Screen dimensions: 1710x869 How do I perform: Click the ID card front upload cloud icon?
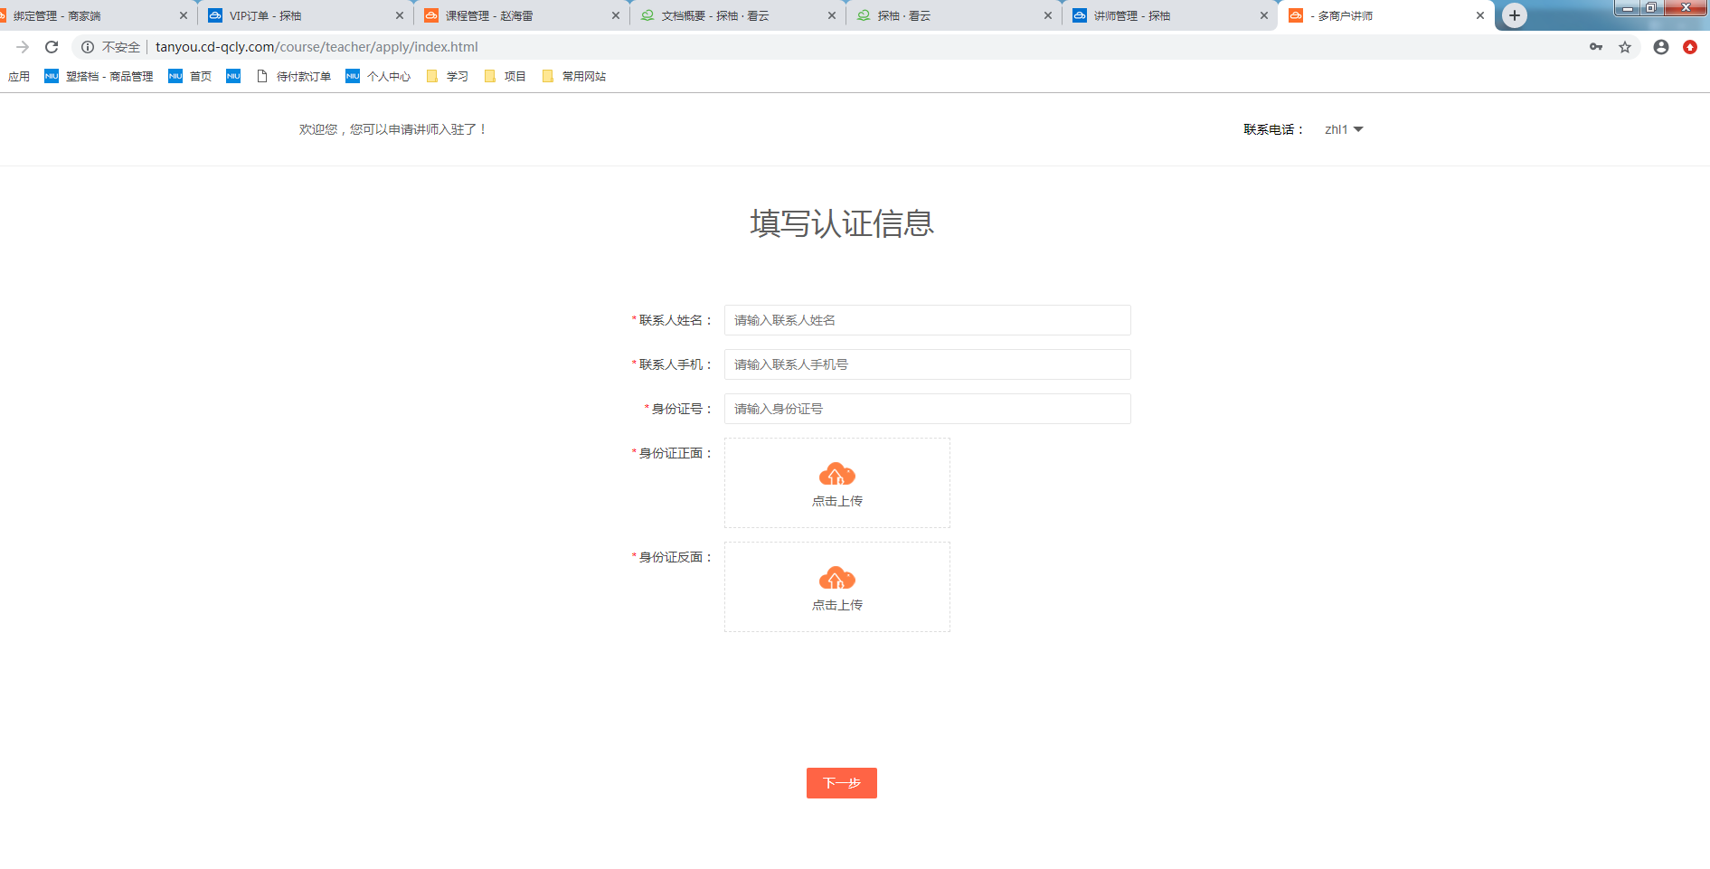(x=836, y=475)
